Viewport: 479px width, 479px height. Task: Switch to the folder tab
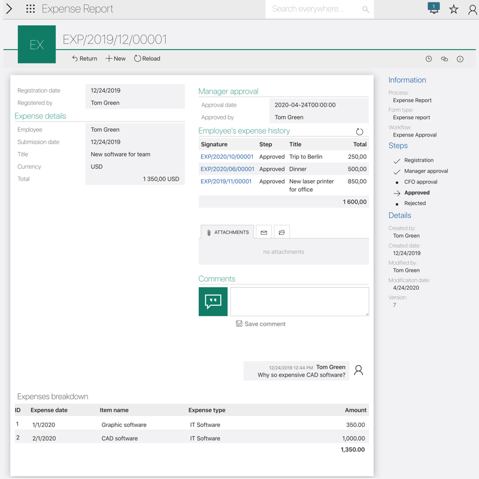pos(281,232)
